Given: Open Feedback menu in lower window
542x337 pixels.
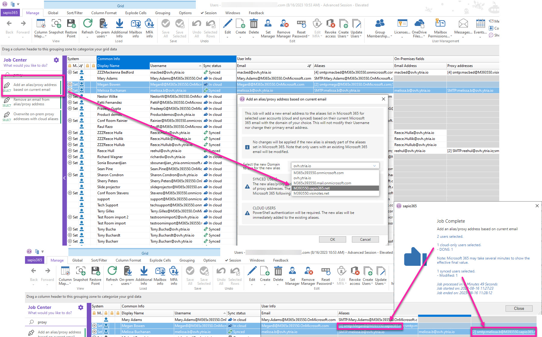Looking at the screenshot, I should (x=281, y=260).
